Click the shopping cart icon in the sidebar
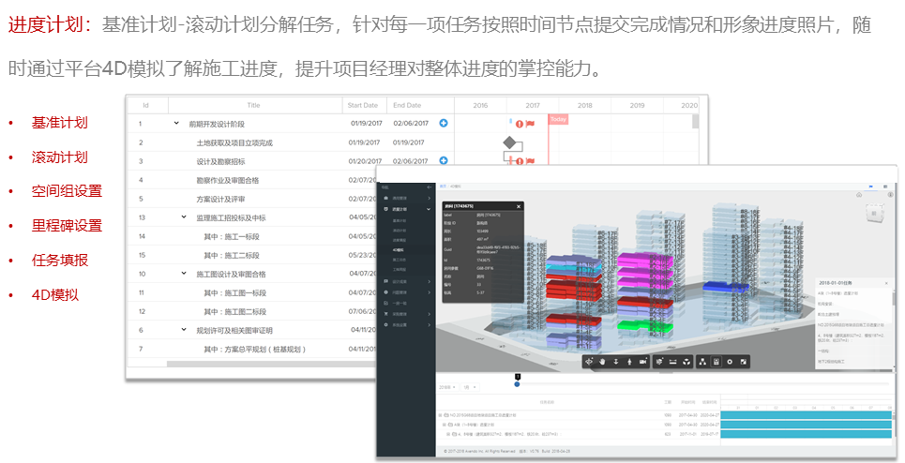This screenshot has height=463, width=905. 386,314
